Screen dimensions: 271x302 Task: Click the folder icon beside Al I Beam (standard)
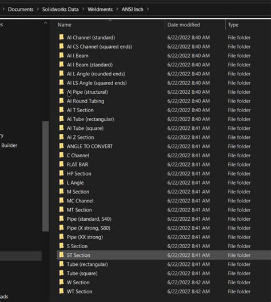(x=61, y=64)
